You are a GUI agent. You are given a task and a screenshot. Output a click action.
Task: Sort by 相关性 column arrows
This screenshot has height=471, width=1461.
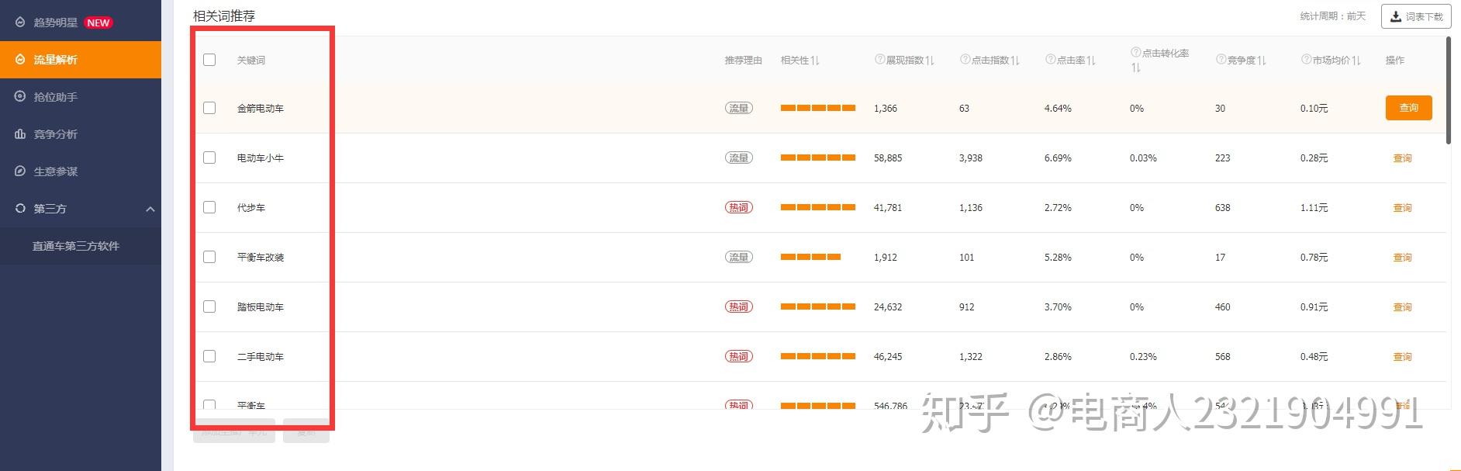point(815,61)
